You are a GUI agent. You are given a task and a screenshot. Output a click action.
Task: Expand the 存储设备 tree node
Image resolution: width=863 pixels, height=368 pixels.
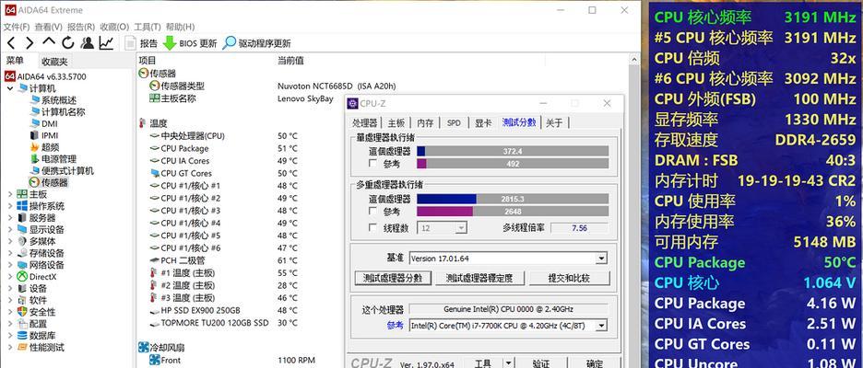(x=10, y=253)
